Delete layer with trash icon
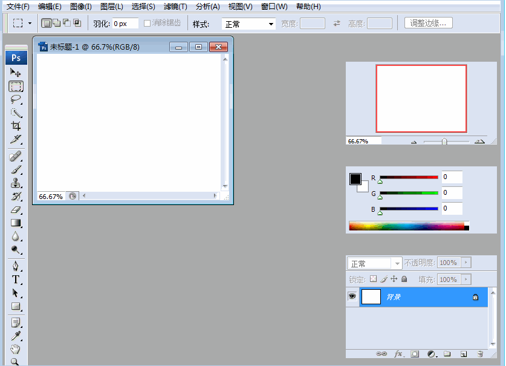Screen dimensions: 506x366 (x=480, y=354)
